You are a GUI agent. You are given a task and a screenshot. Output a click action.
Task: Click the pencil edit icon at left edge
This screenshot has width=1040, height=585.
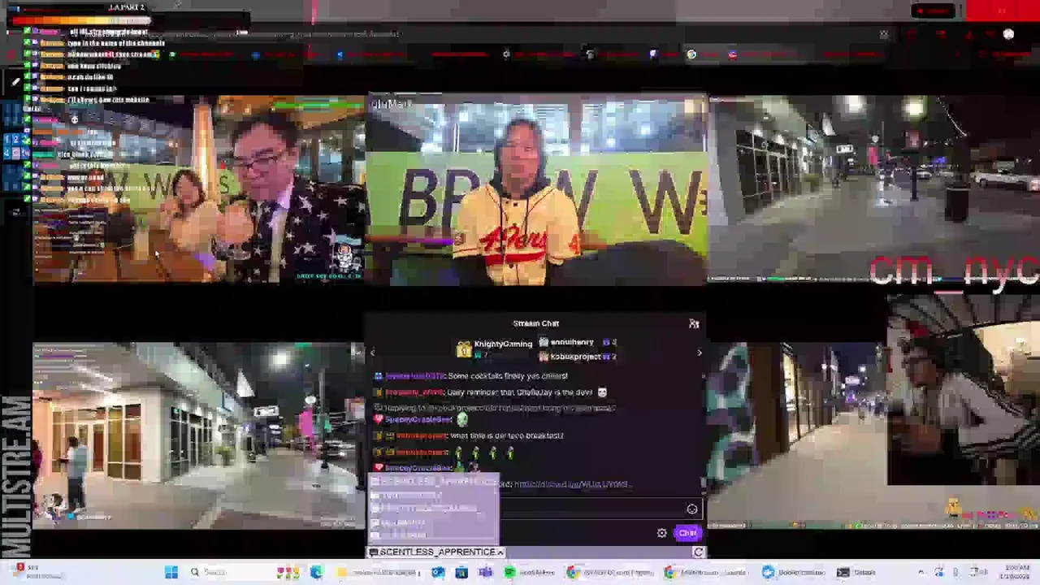(x=15, y=82)
